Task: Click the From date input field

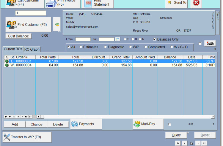Action: pyautogui.click(x=83, y=39)
